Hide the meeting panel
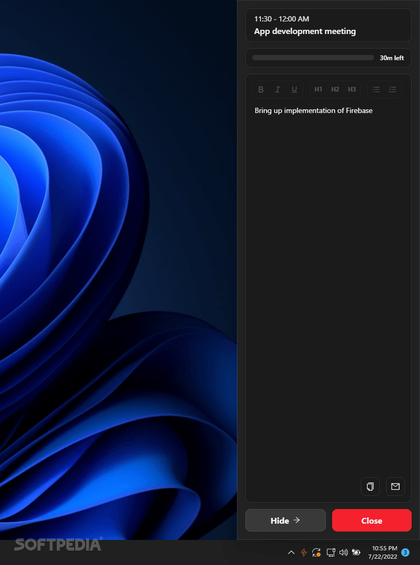The image size is (420, 565). coord(285,521)
